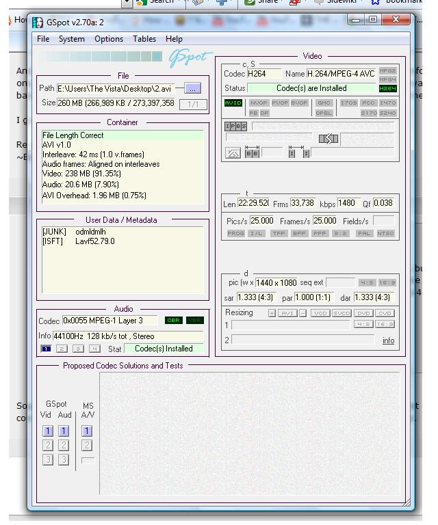Click the green CBR audio indicator
Image resolution: width=438 pixels, height=525 pixels.
[x=174, y=320]
